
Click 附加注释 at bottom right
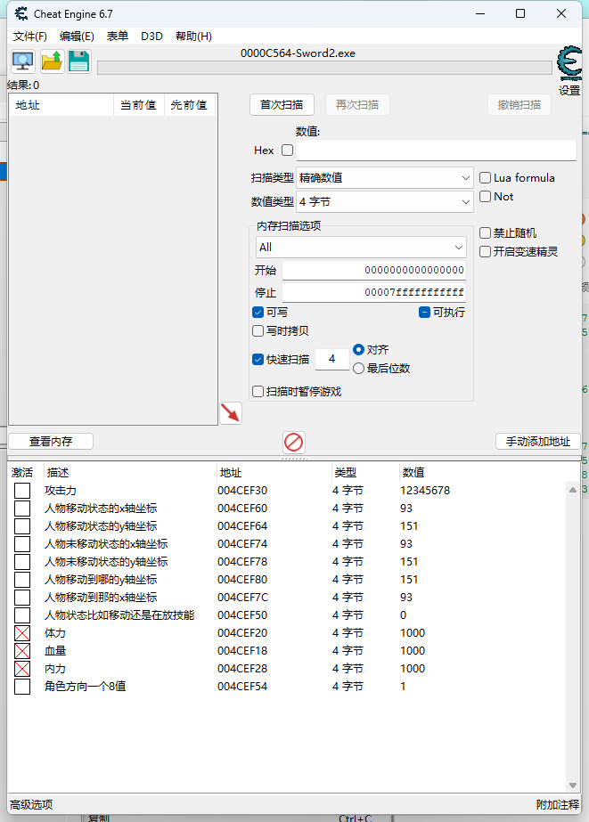pyautogui.click(x=558, y=805)
